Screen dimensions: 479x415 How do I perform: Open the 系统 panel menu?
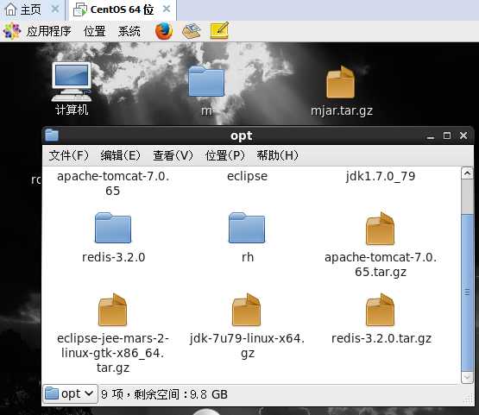click(129, 31)
